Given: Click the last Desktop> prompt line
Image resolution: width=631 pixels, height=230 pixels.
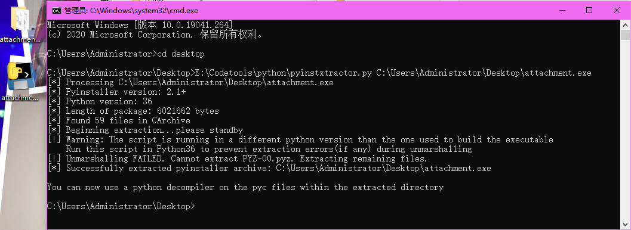Looking at the screenshot, I should click(x=121, y=206).
